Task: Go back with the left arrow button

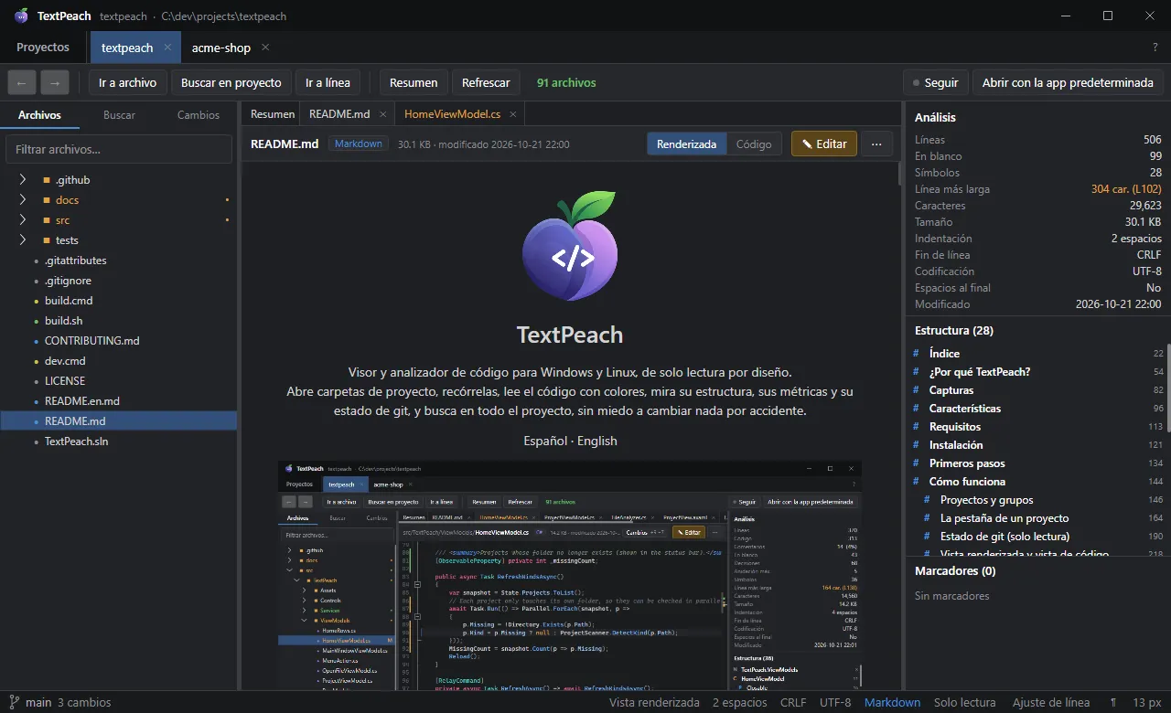Action: coord(22,82)
